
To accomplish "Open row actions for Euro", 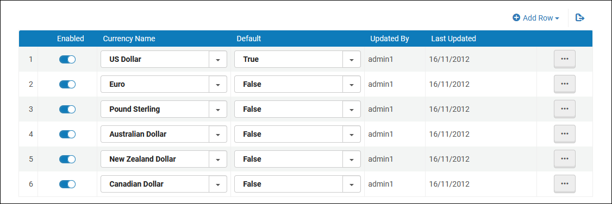I will [x=564, y=84].
